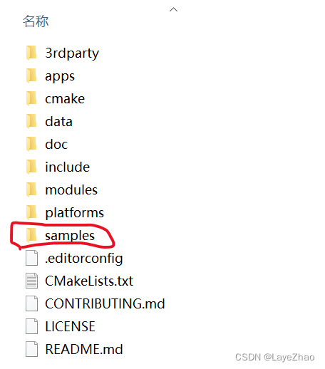The width and height of the screenshot is (325, 369).
Task: Select the platforms folder name
Action: 75,213
